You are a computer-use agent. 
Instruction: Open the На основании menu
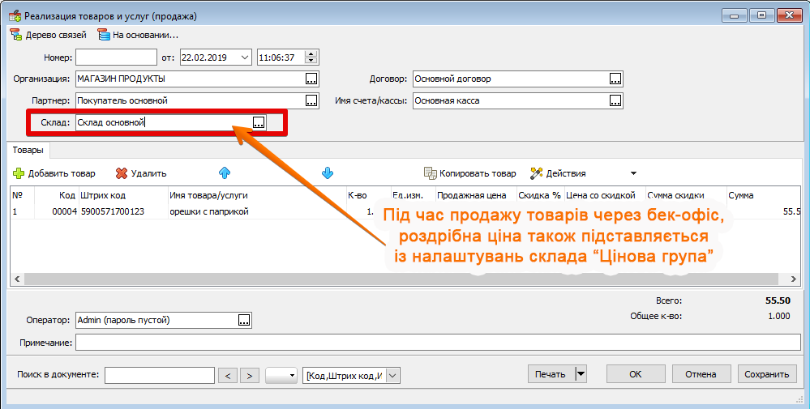(x=138, y=35)
